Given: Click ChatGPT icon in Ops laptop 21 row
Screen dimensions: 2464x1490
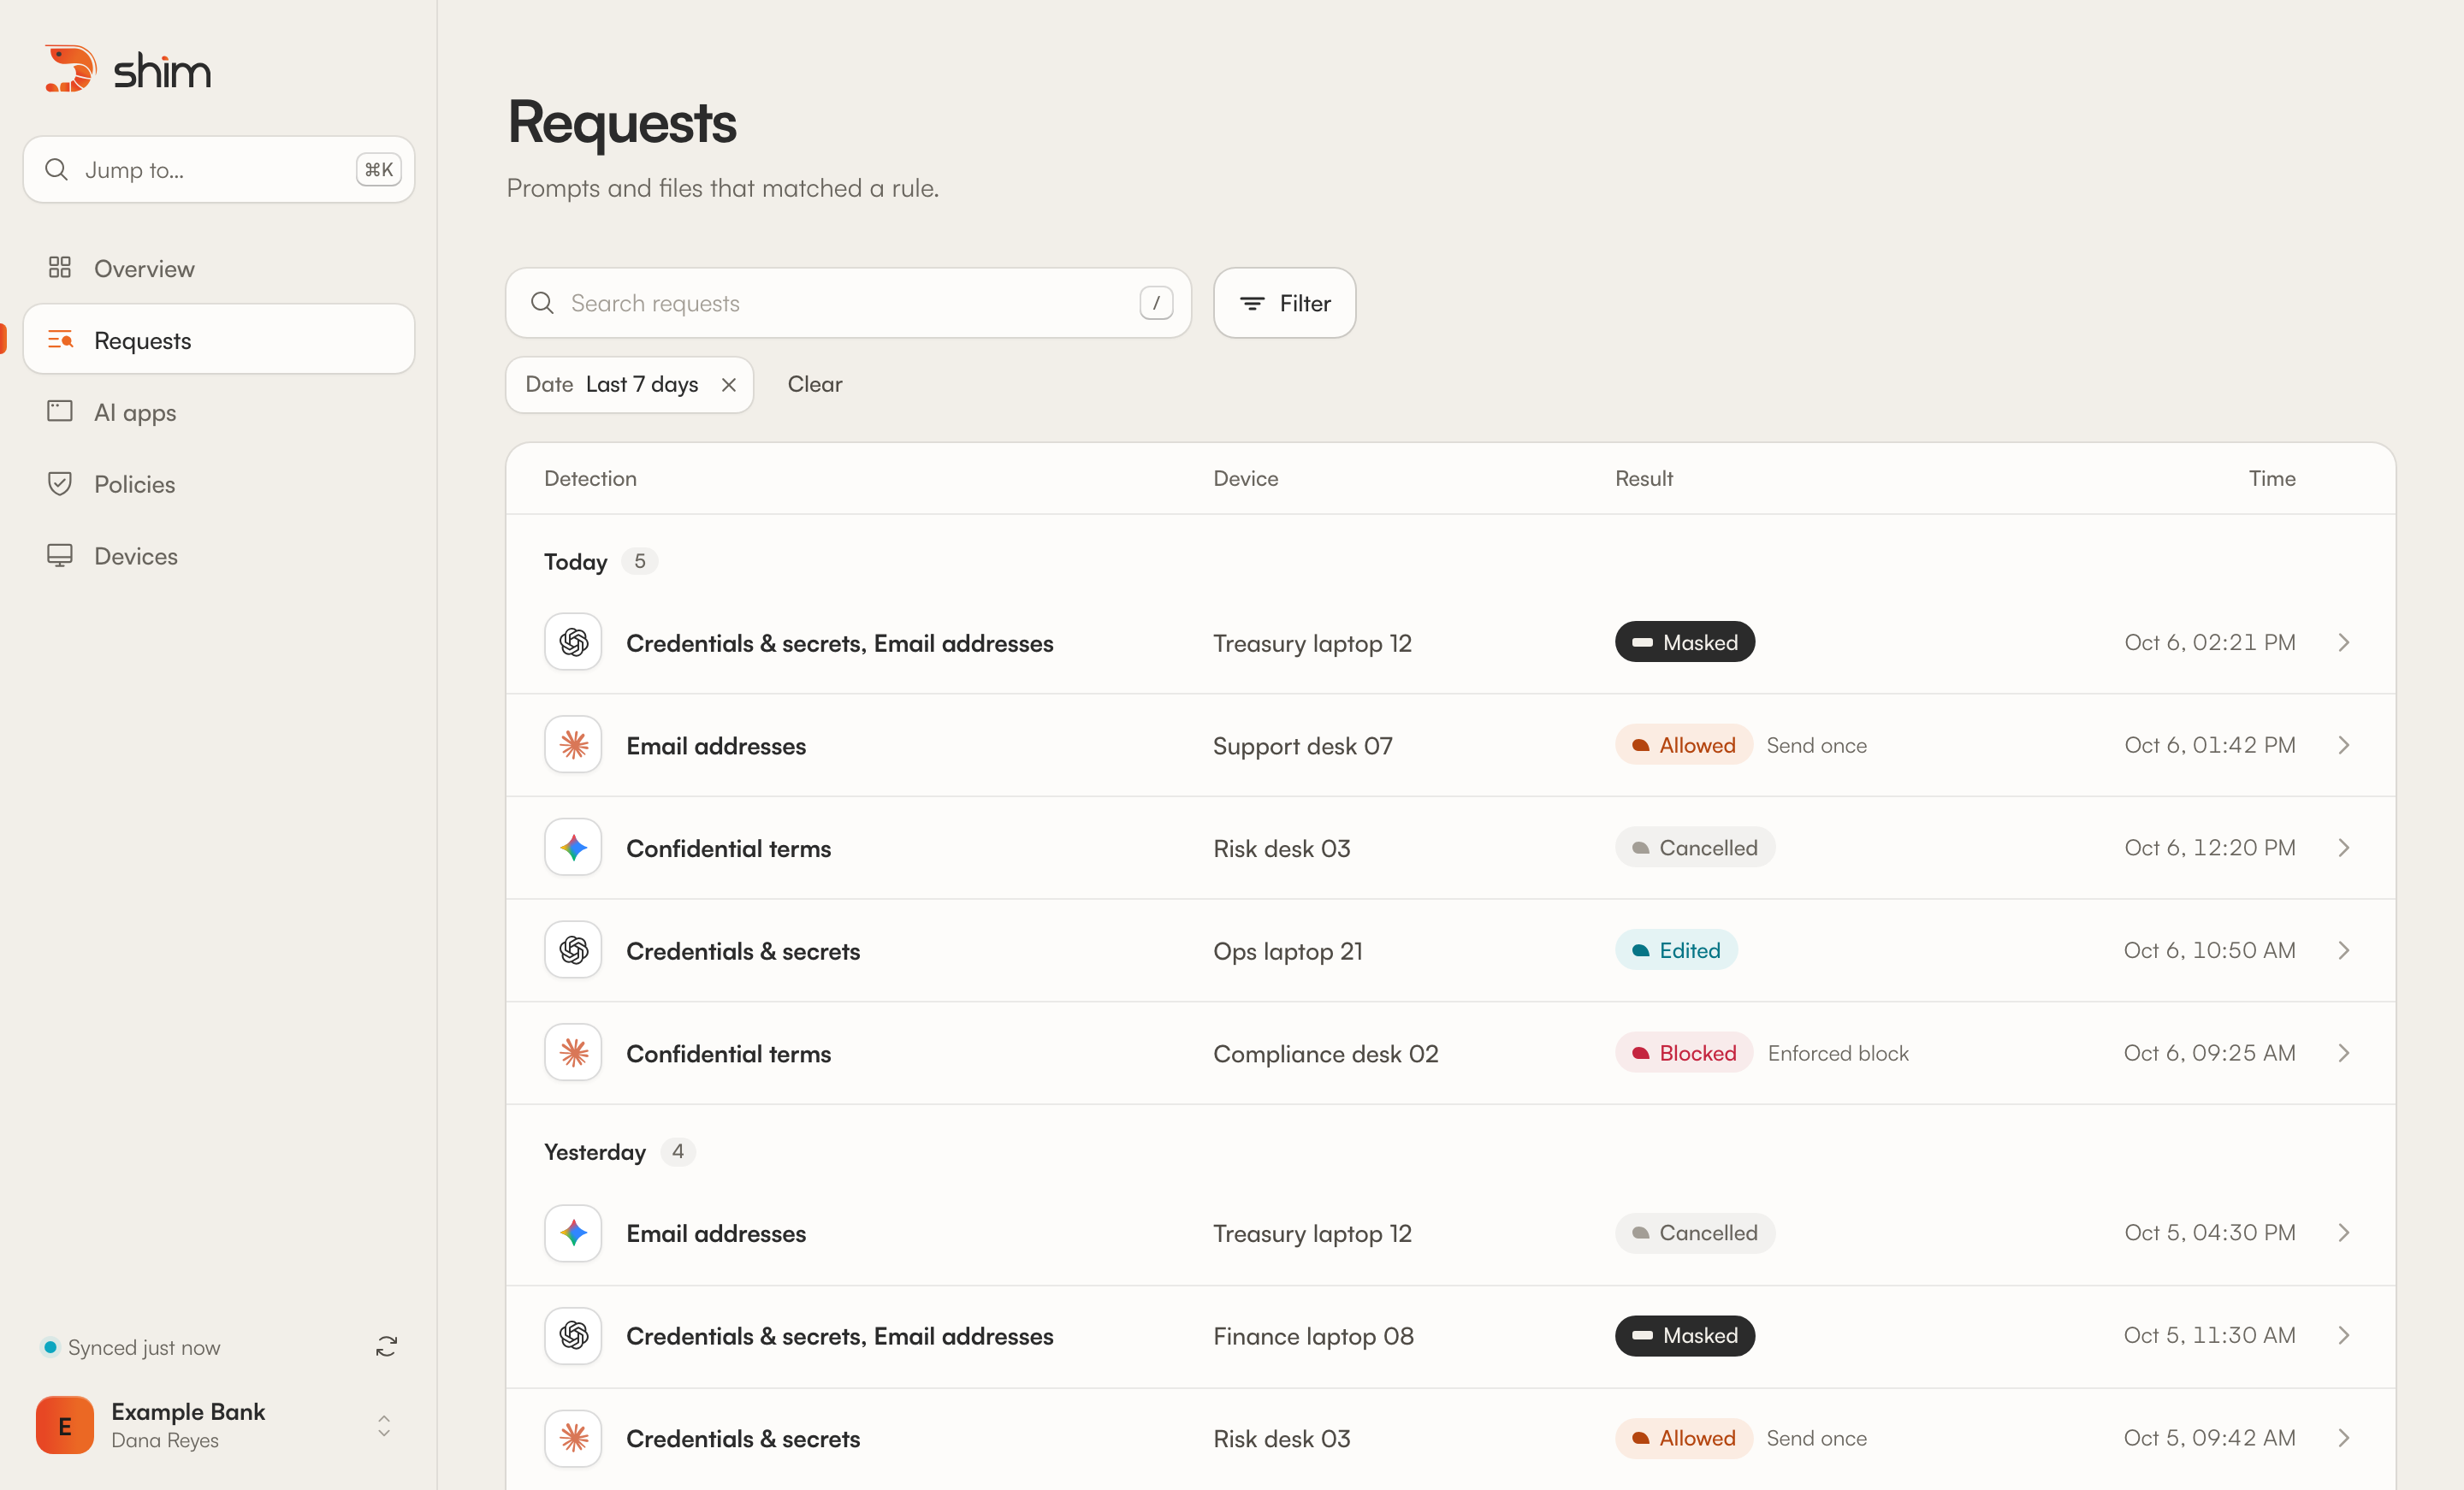Looking at the screenshot, I should pos(573,950).
